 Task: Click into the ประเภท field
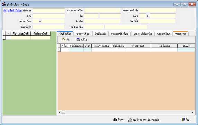pos(49,11)
